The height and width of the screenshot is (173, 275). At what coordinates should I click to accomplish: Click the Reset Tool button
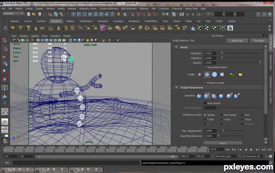click(x=237, y=41)
